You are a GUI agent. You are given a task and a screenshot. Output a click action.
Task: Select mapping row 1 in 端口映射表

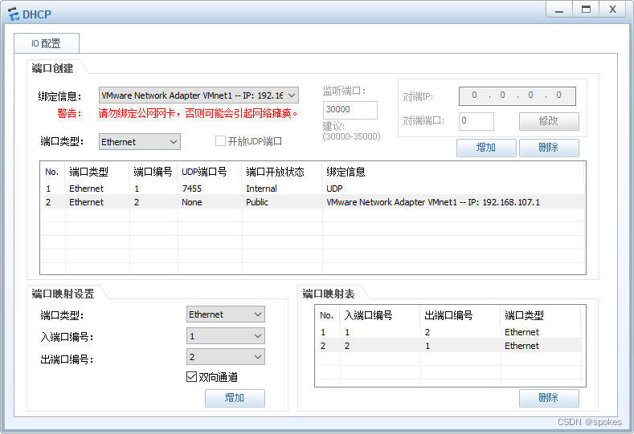click(449, 332)
